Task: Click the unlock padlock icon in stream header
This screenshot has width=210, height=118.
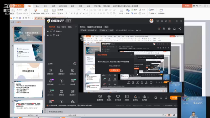Action: tap(164, 29)
